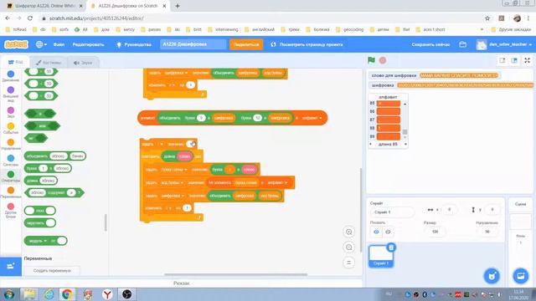Click Make a Variable button

(x=52, y=271)
